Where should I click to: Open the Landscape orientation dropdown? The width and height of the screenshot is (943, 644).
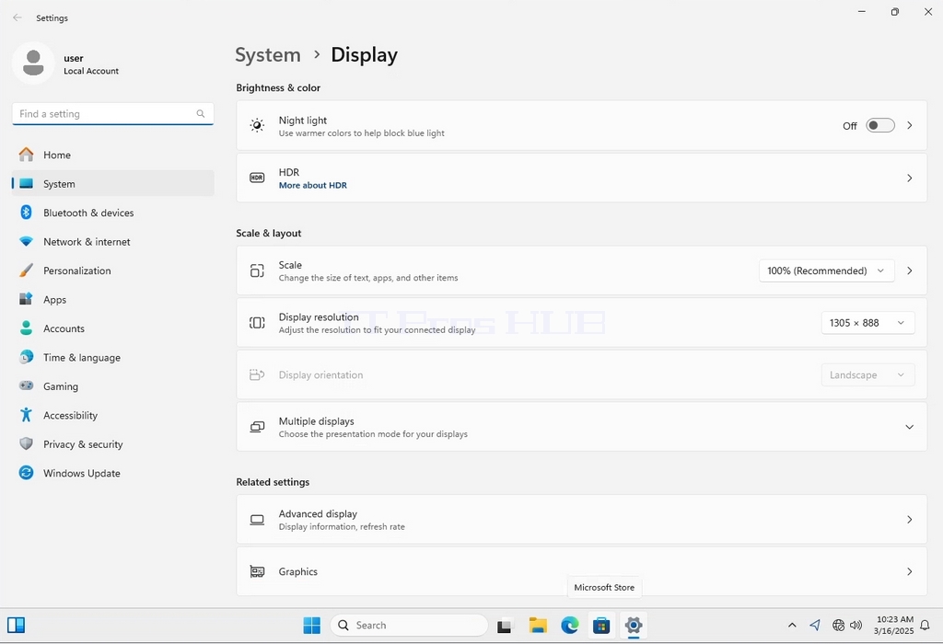pyautogui.click(x=867, y=374)
